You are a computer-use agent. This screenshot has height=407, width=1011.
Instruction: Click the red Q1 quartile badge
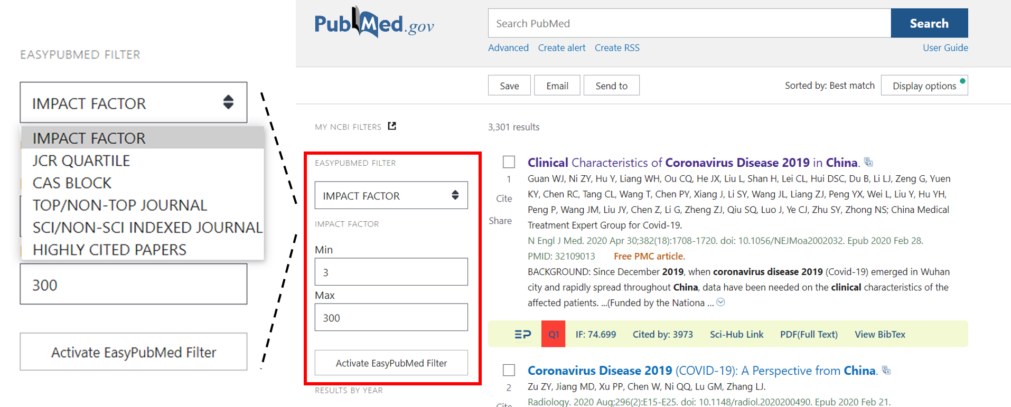tap(553, 334)
